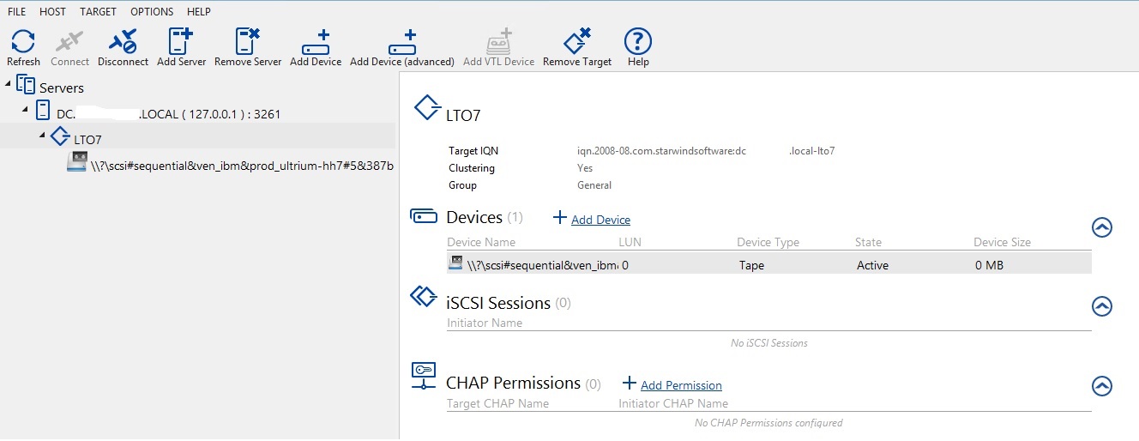Click plus icon beside Add Permission link

[x=630, y=384]
